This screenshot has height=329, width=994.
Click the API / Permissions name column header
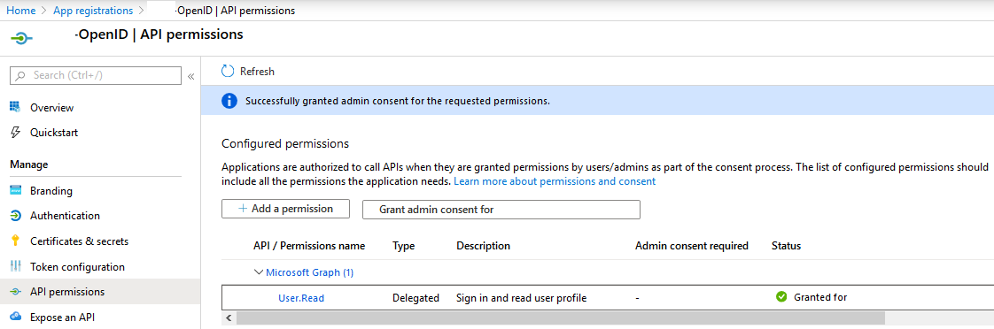[x=308, y=246]
